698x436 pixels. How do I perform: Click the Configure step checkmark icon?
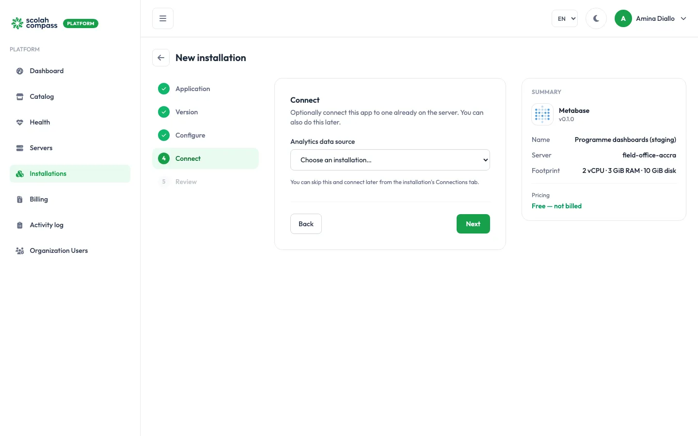pos(164,135)
